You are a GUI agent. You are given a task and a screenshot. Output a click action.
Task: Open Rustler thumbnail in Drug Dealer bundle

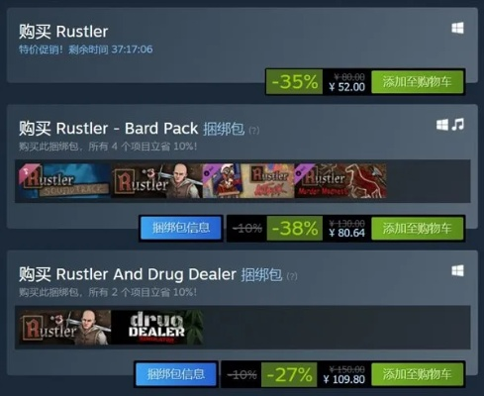point(65,327)
